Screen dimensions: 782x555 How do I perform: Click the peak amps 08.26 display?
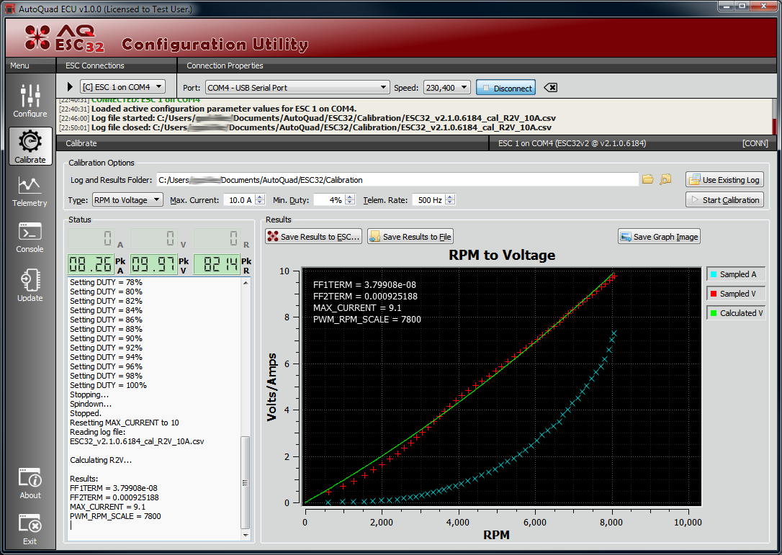(x=90, y=263)
